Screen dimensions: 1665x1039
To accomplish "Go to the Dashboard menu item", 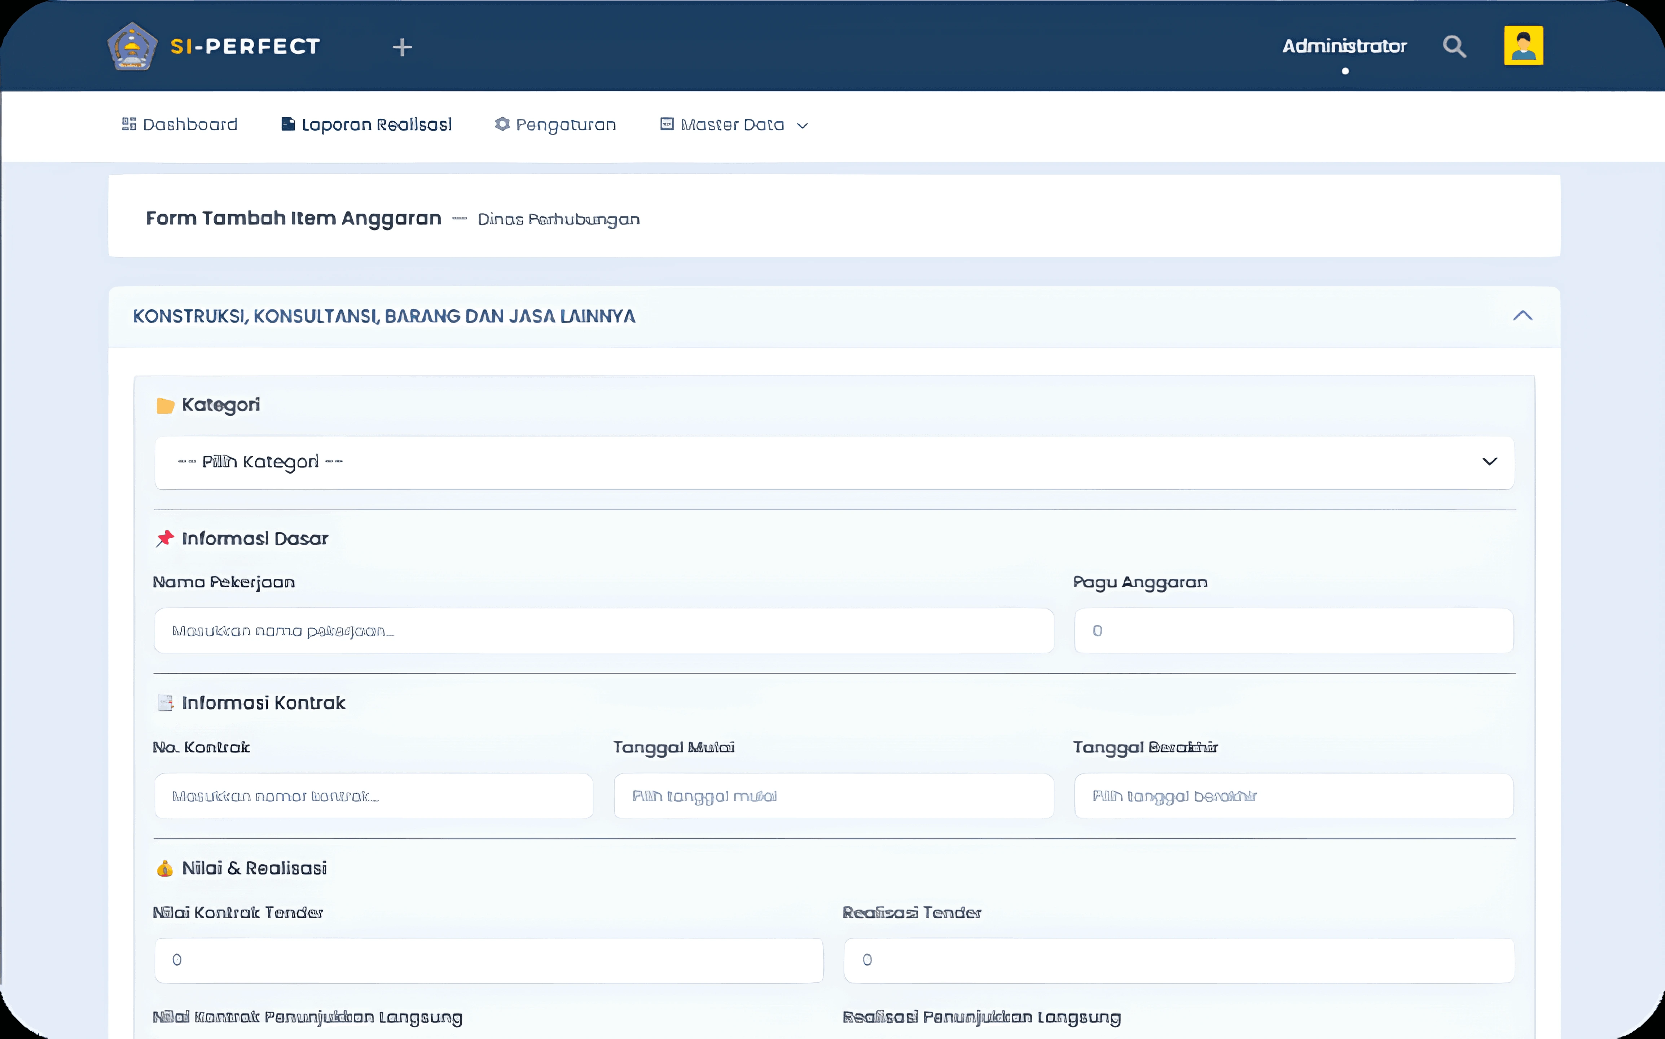I will [x=190, y=124].
